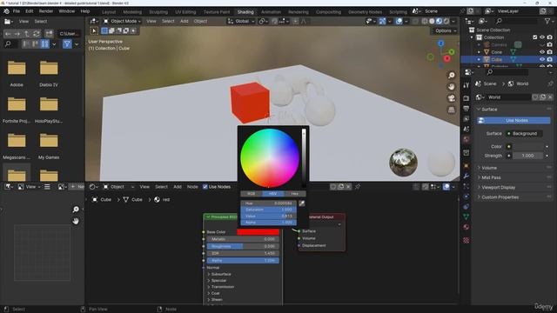Click the red Base Color swatch
557x313 pixels.
[x=258, y=232]
